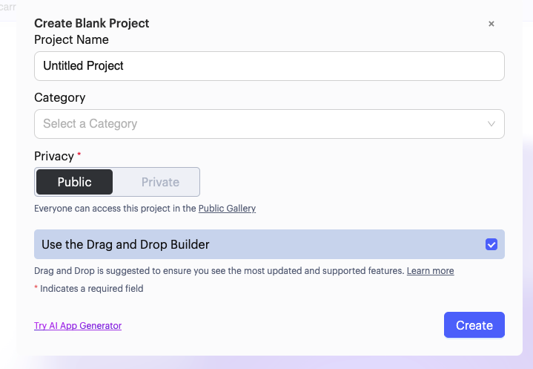
Task: Open the Public Gallery link
Action: point(227,209)
